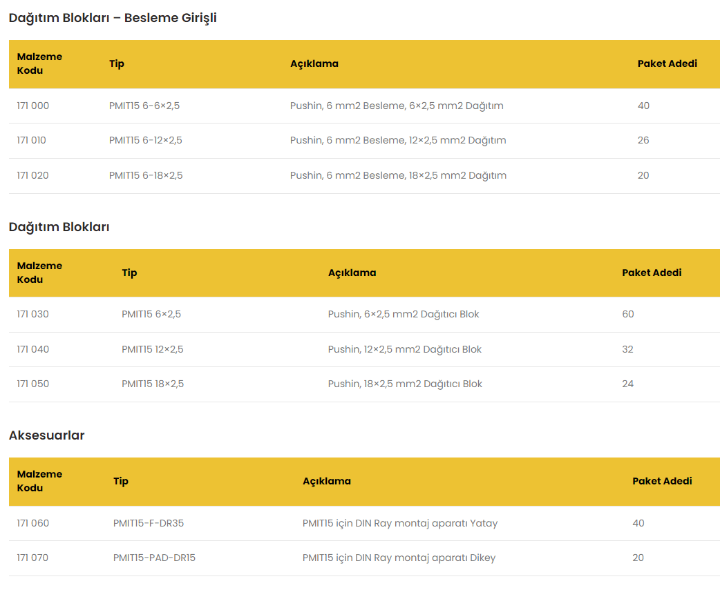Click package quantity 60 cell
This screenshot has height=590, width=720.
pos(628,314)
